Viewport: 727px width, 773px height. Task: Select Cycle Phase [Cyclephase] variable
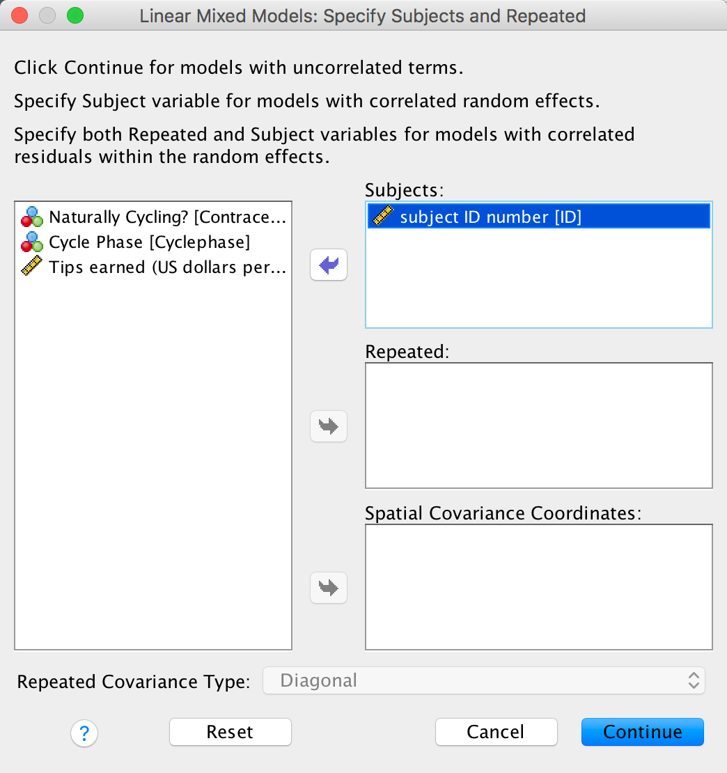point(149,242)
